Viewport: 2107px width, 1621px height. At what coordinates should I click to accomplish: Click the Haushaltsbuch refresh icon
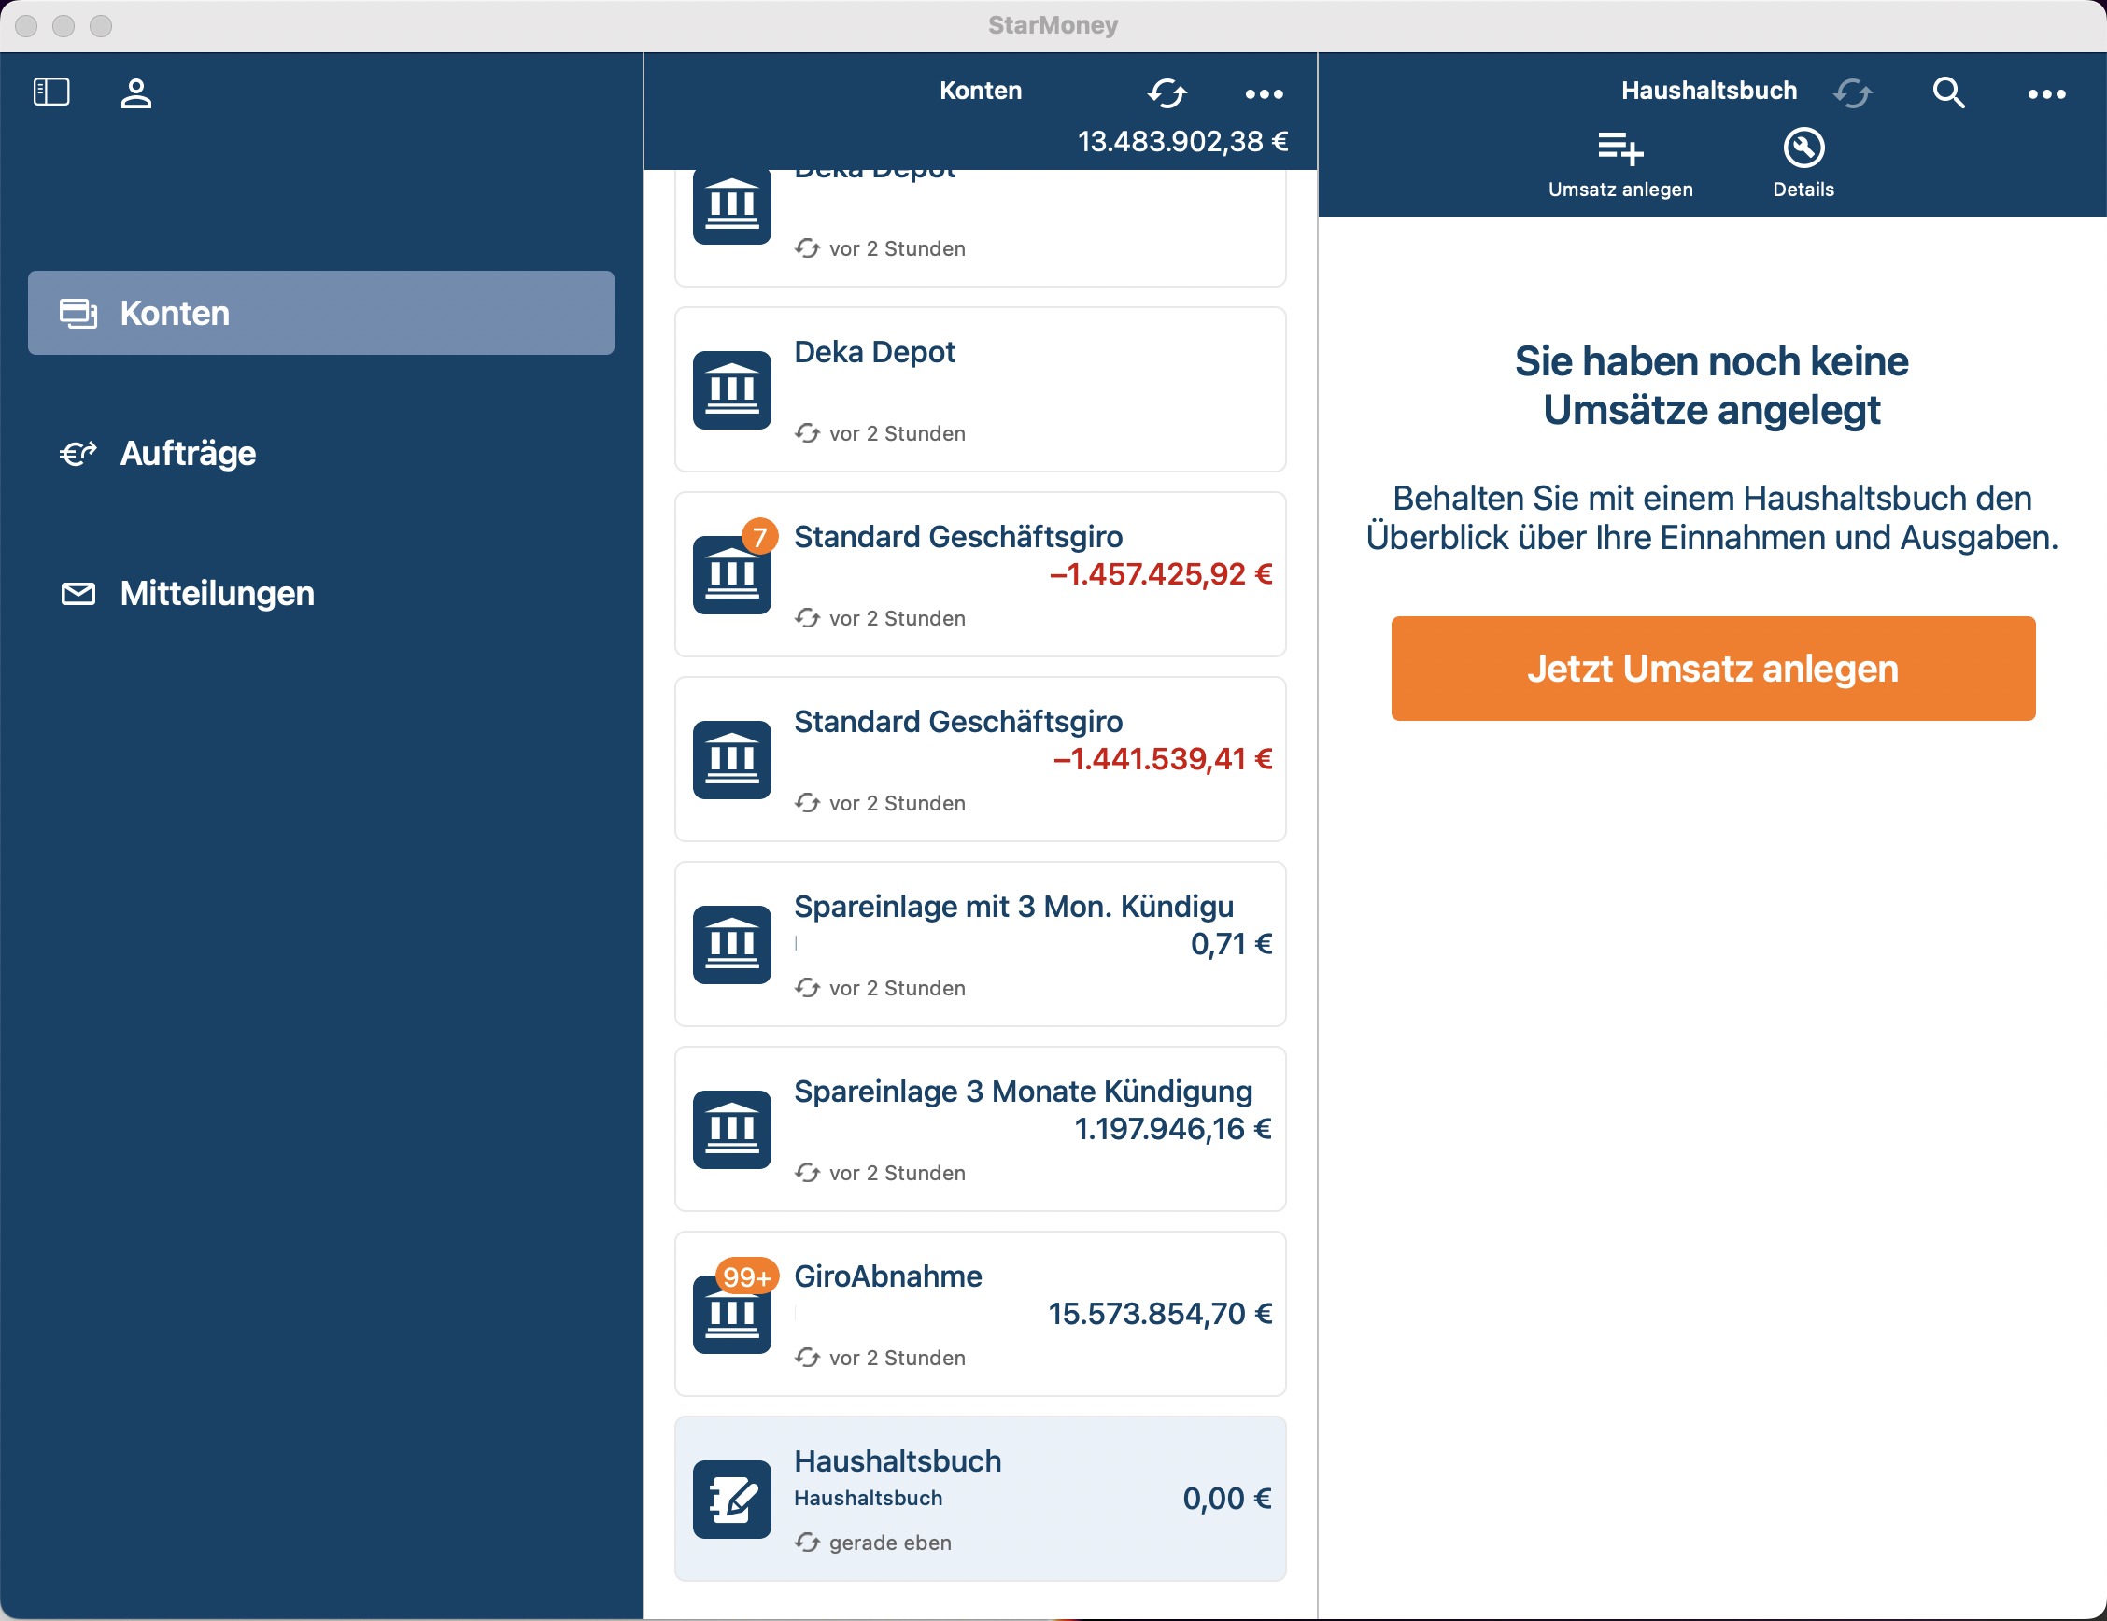1852,93
